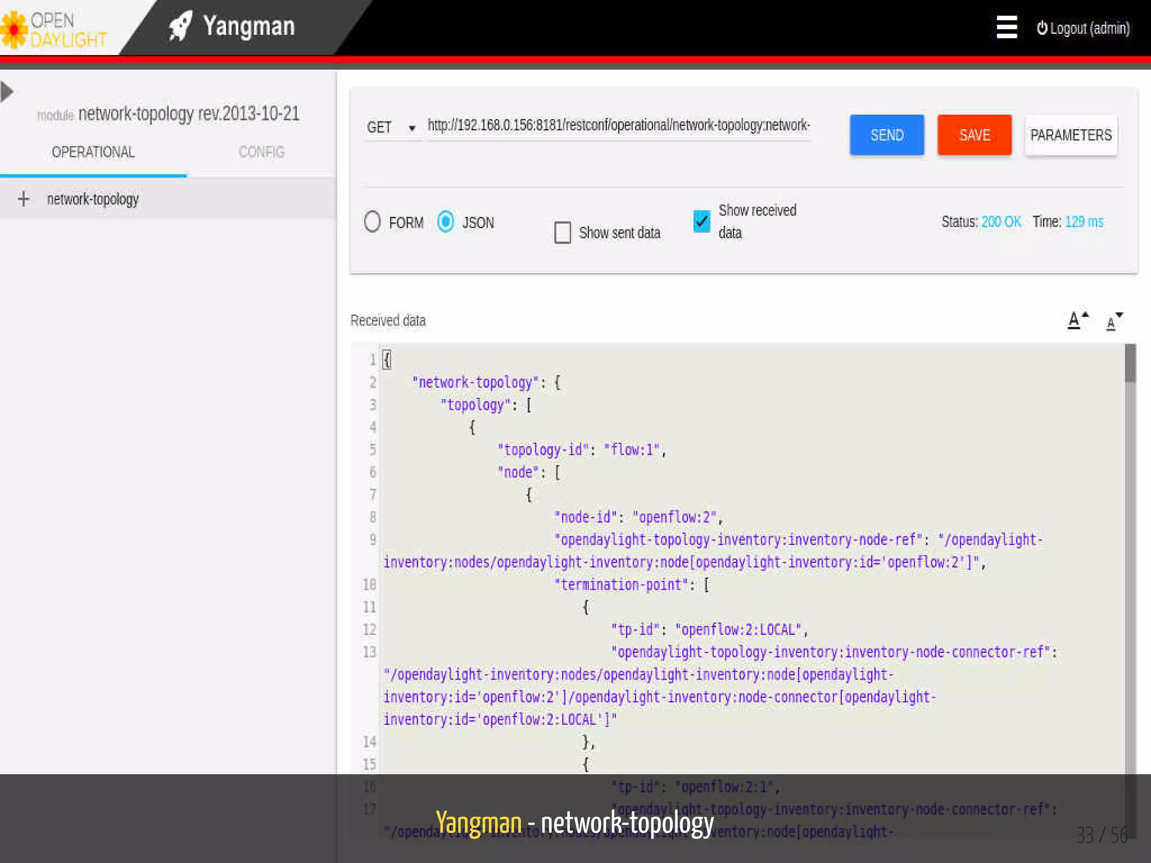
Task: Collapse the left panel with triangle arrow
Action: click(7, 92)
